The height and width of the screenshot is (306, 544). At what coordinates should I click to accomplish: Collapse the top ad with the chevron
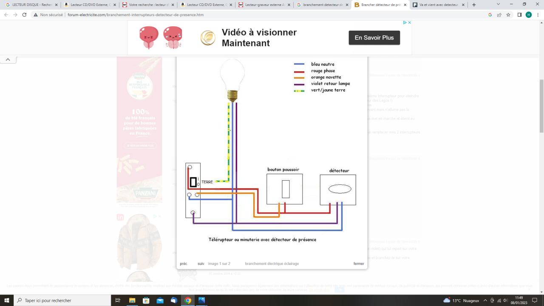(x=8, y=59)
